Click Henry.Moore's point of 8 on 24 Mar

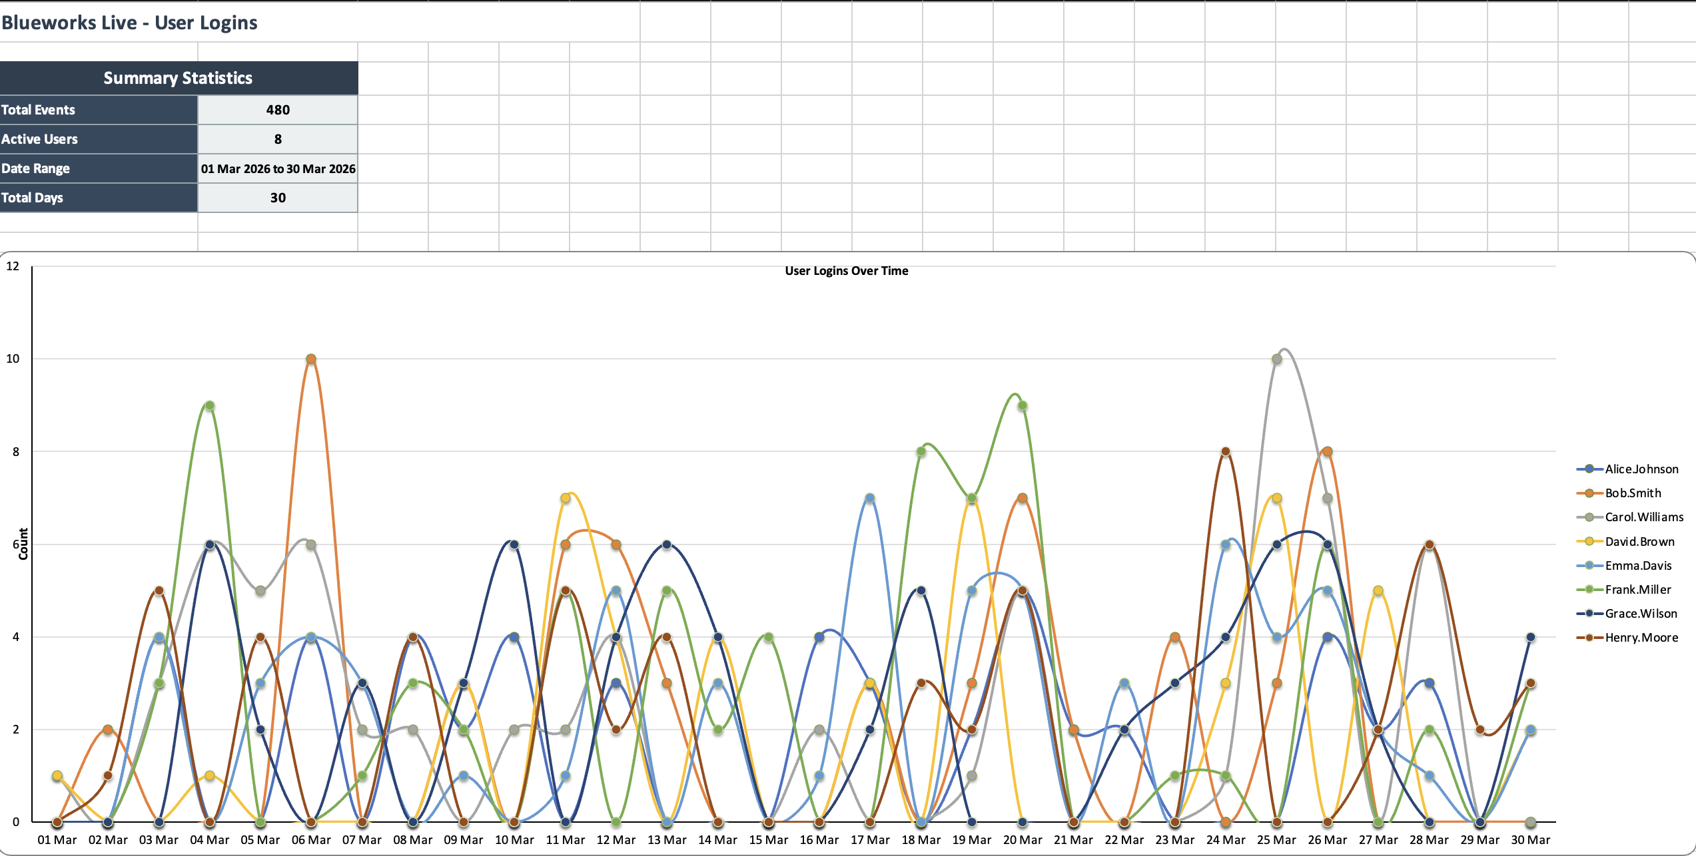1226,451
